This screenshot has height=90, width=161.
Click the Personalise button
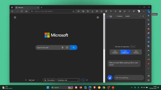[x=49, y=80]
